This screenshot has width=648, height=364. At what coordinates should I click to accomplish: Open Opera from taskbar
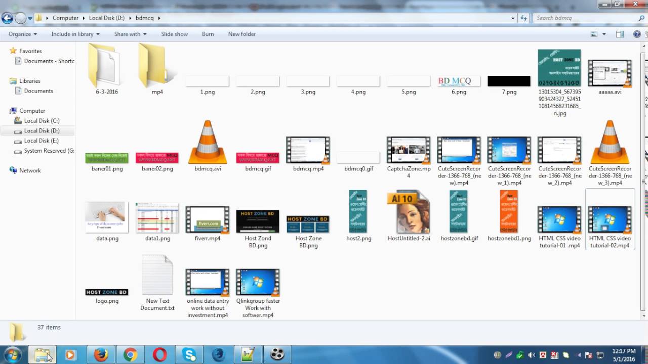pyautogui.click(x=160, y=355)
